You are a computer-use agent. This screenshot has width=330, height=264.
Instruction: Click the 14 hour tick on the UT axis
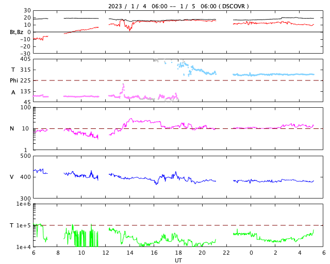130,253
